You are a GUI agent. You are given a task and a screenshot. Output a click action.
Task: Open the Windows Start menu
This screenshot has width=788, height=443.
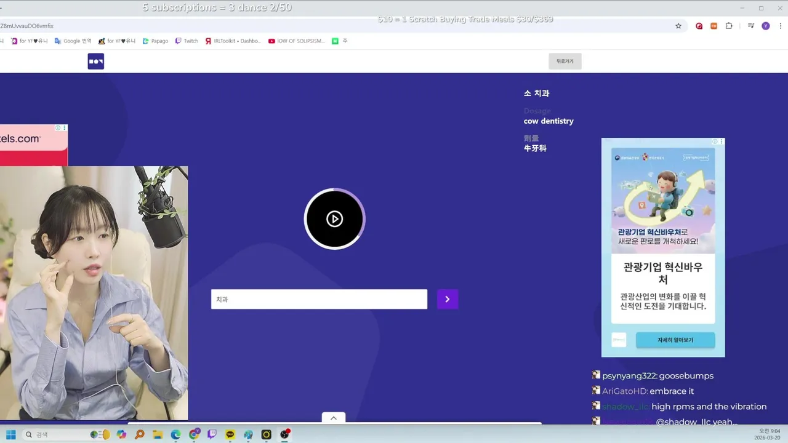[10, 434]
